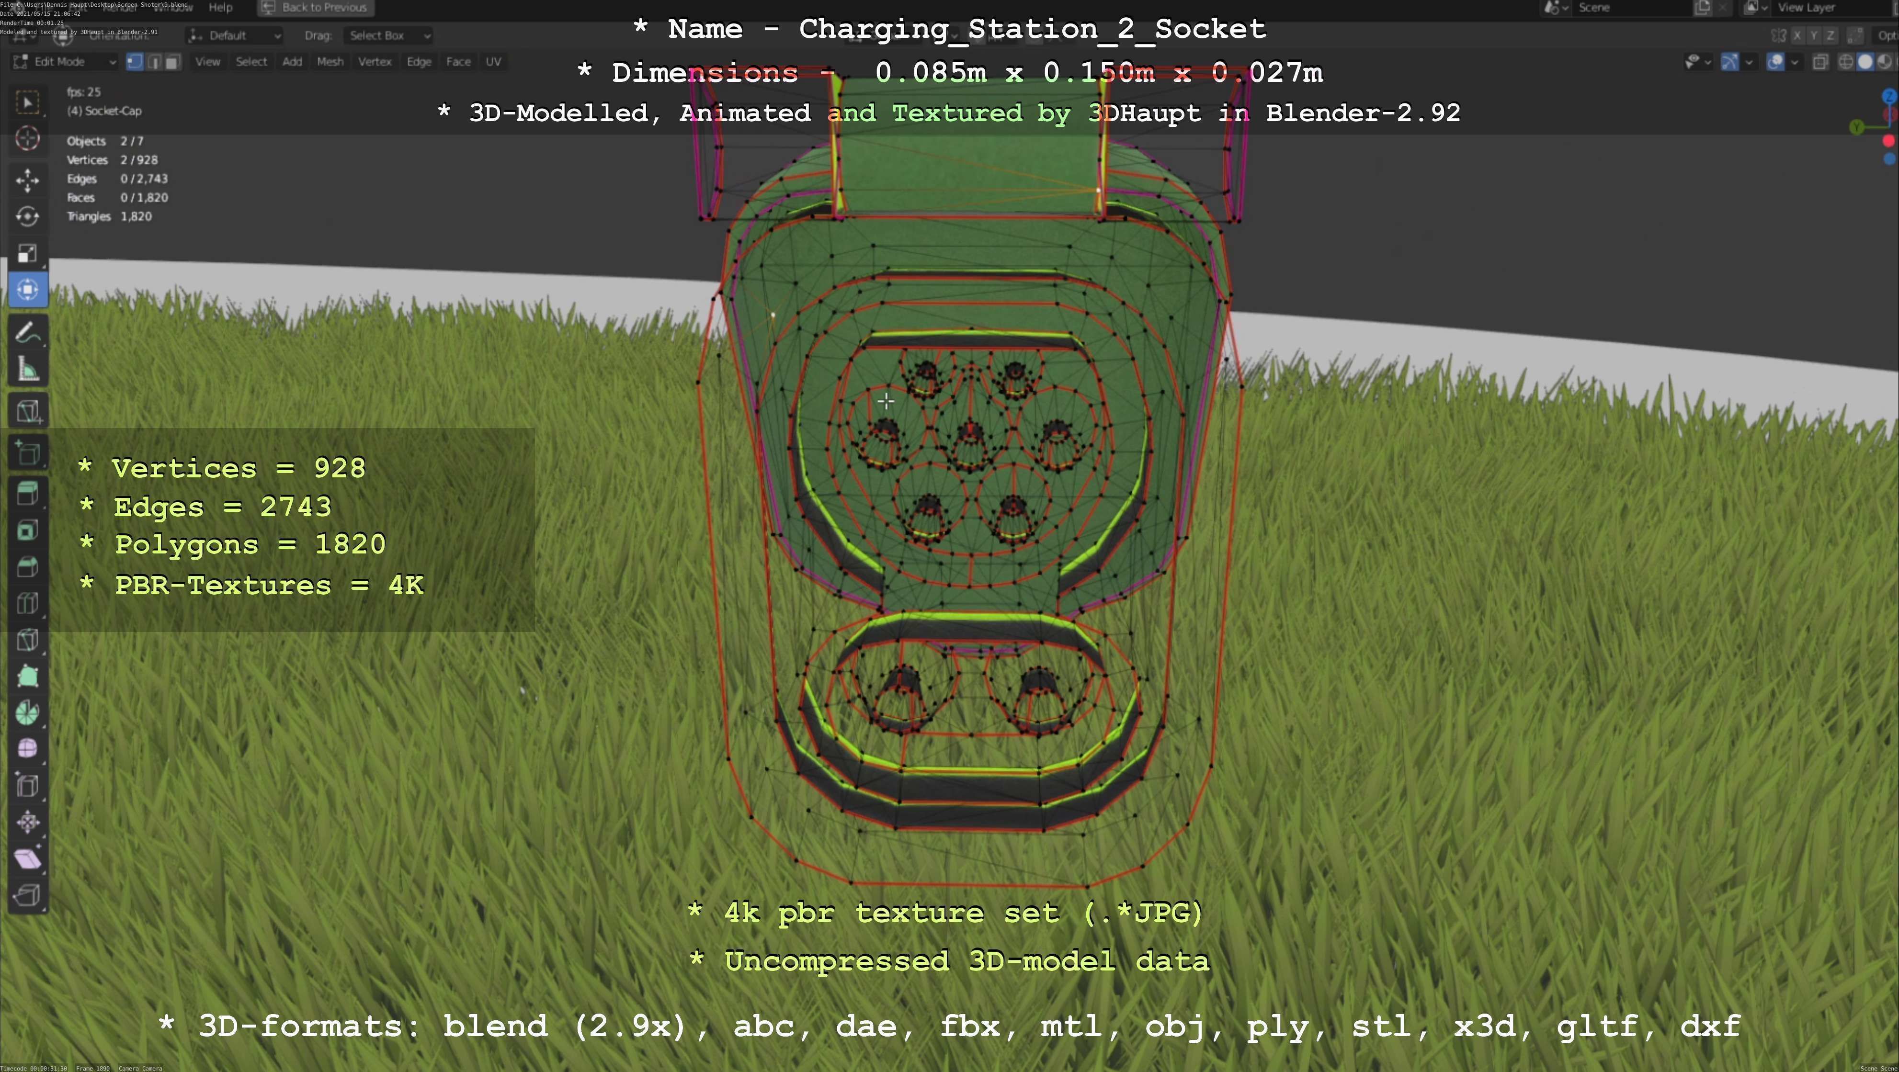
Task: Select the Spin tool
Action: pos(28,712)
